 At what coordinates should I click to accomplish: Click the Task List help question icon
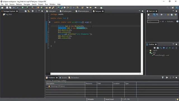click(177, 21)
